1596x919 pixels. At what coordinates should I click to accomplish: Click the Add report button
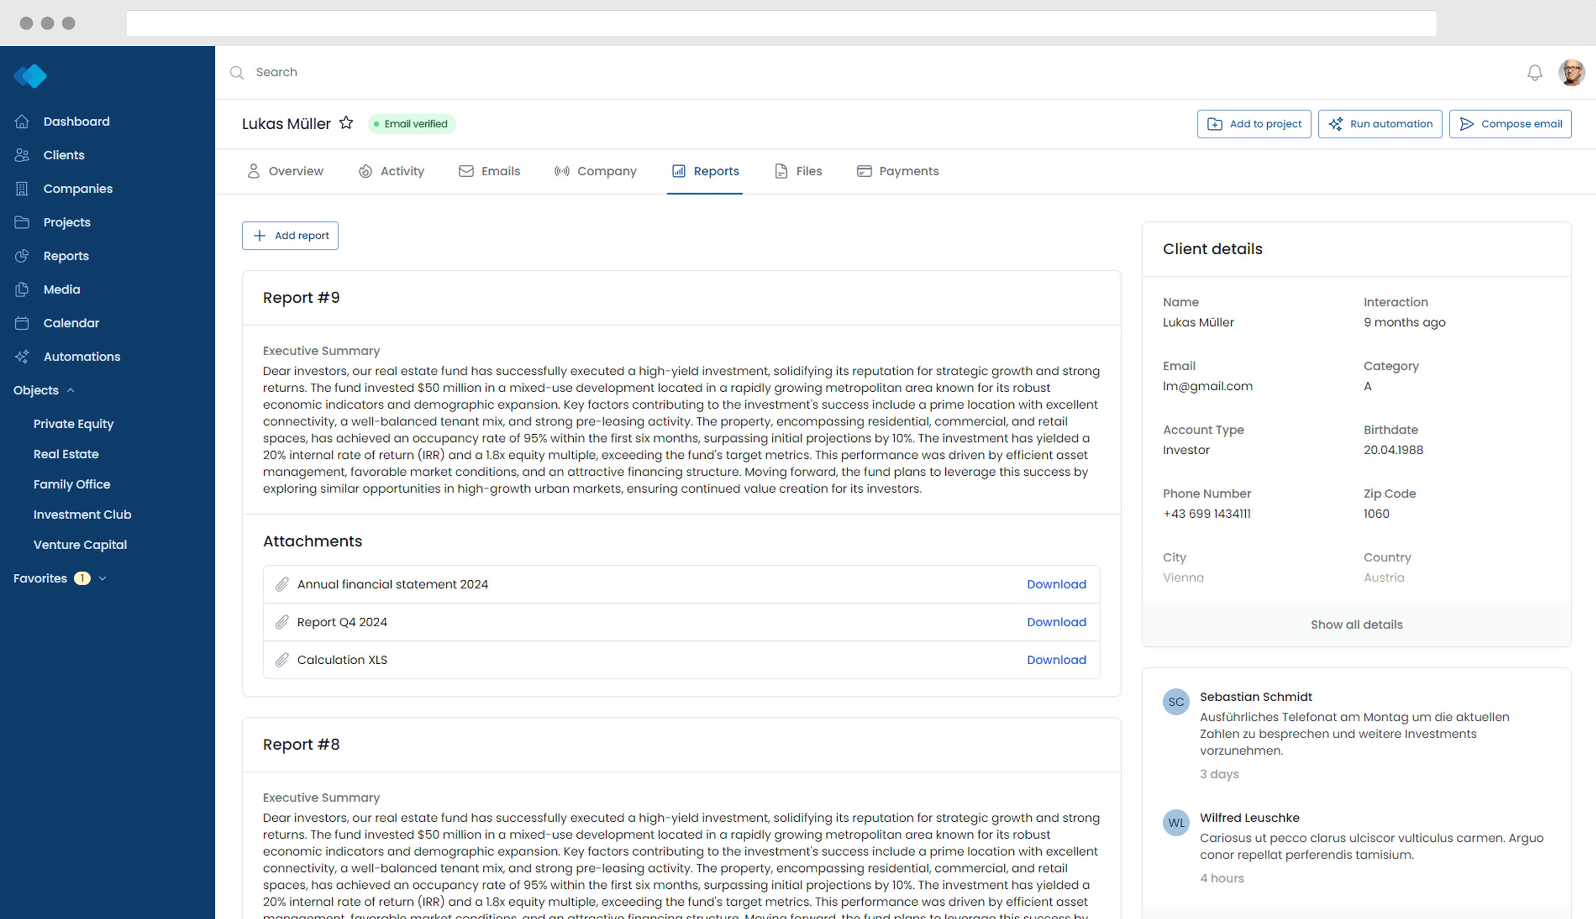coord(290,235)
